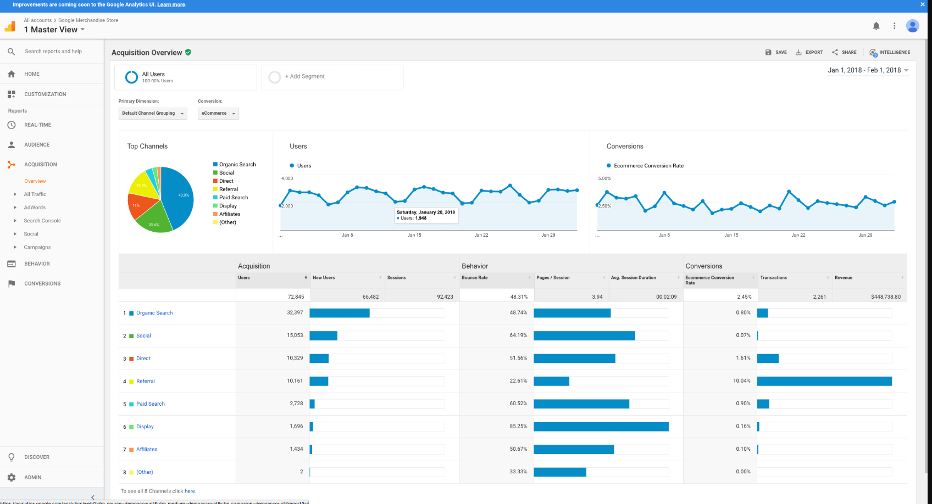Open the Audience reports
The image size is (932, 504).
point(37,145)
